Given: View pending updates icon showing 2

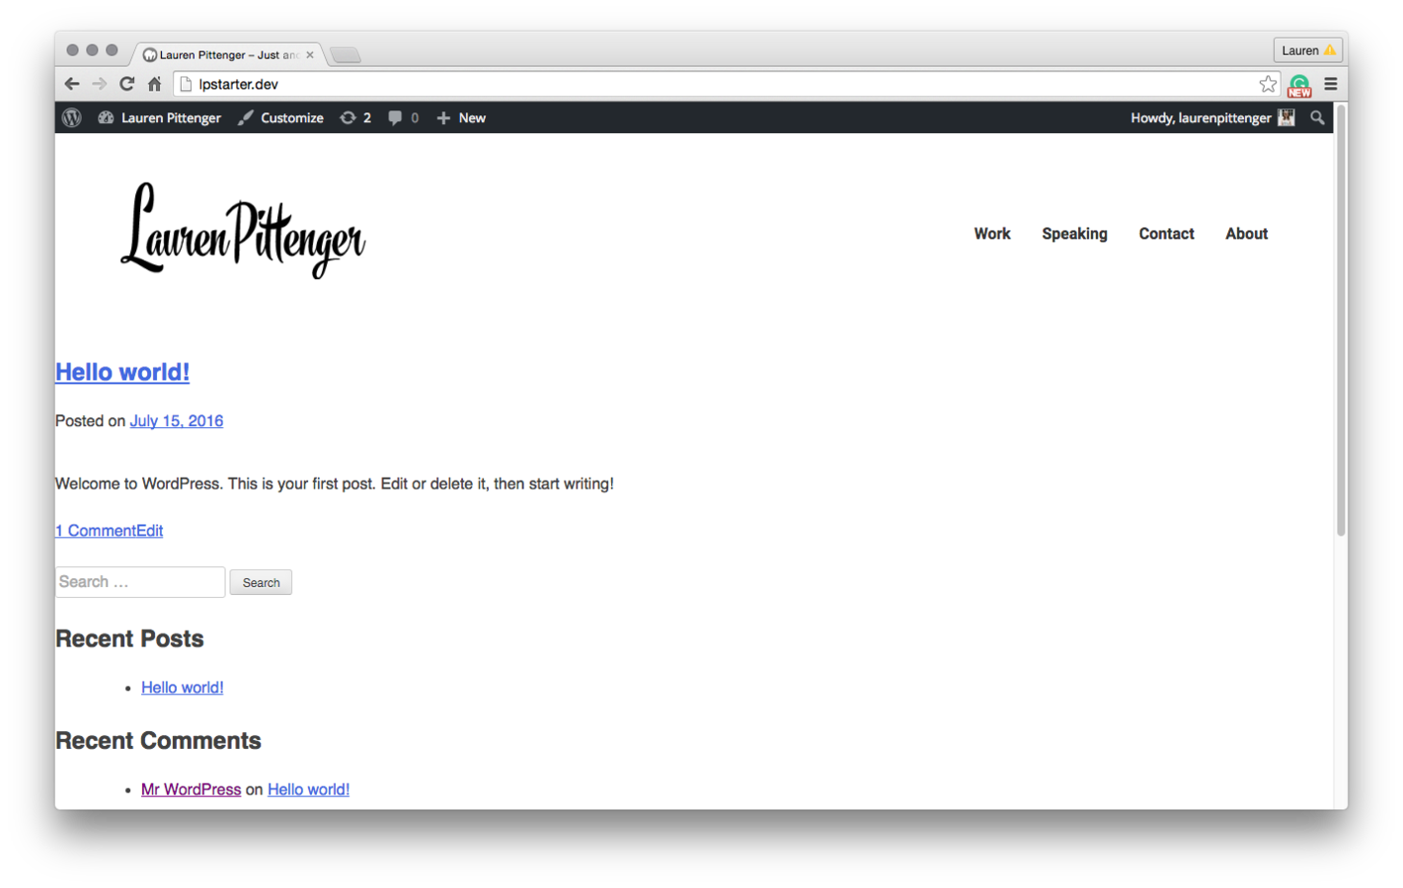Looking at the screenshot, I should [x=355, y=117].
